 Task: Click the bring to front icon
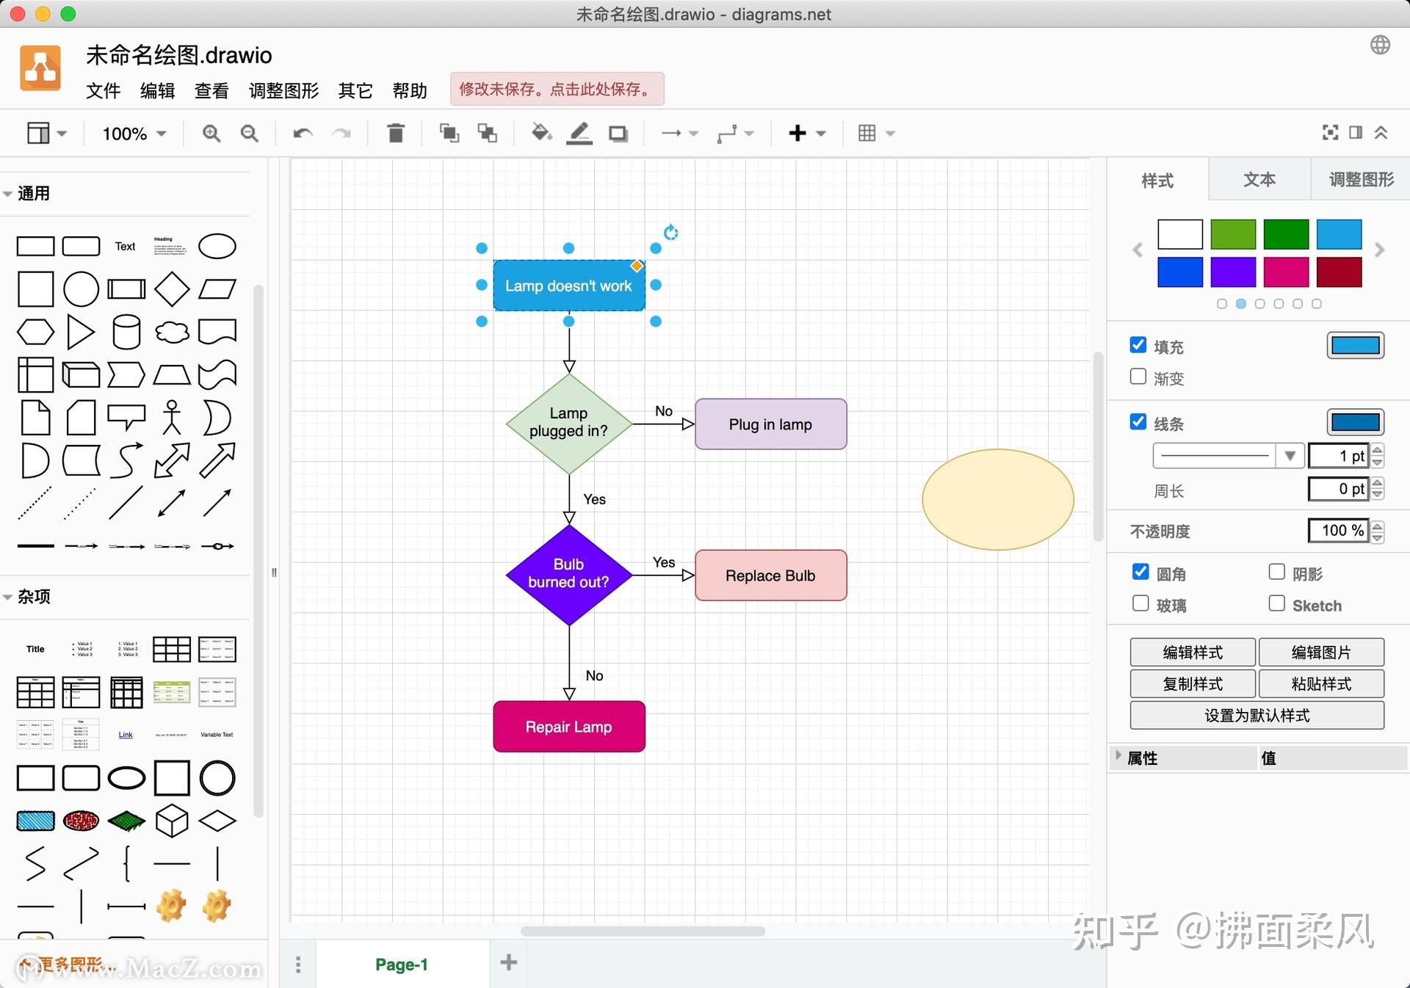[449, 134]
